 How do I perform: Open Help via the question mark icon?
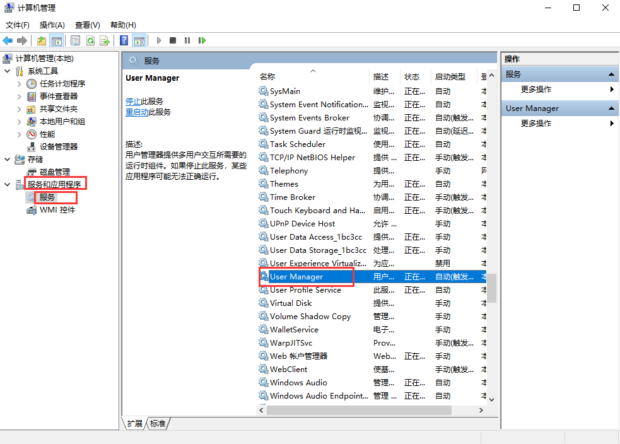tap(124, 40)
